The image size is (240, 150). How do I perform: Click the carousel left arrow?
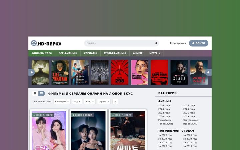32,72
